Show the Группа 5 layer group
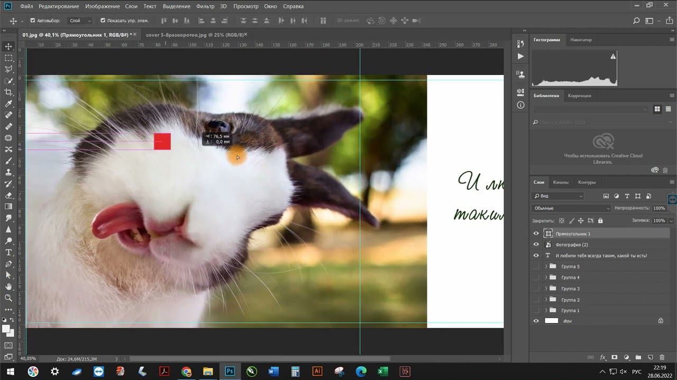Image resolution: width=677 pixels, height=380 pixels. 536,267
